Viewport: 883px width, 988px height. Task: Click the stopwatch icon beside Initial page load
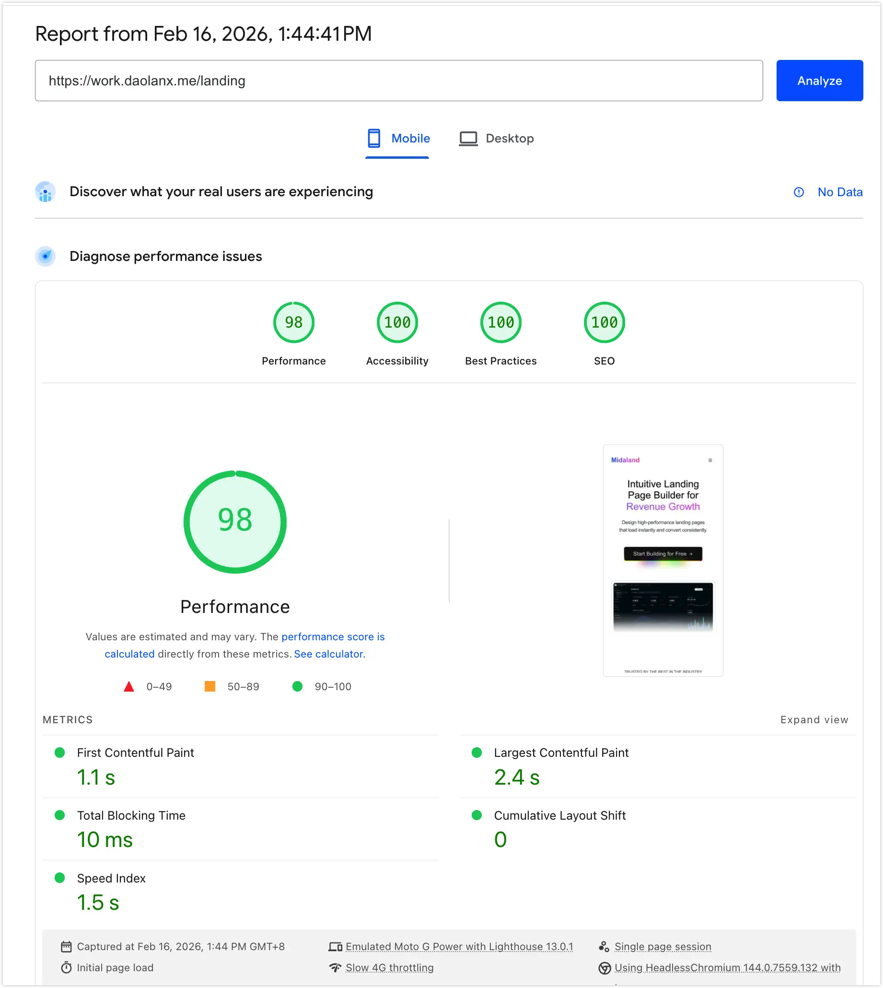pyautogui.click(x=67, y=967)
